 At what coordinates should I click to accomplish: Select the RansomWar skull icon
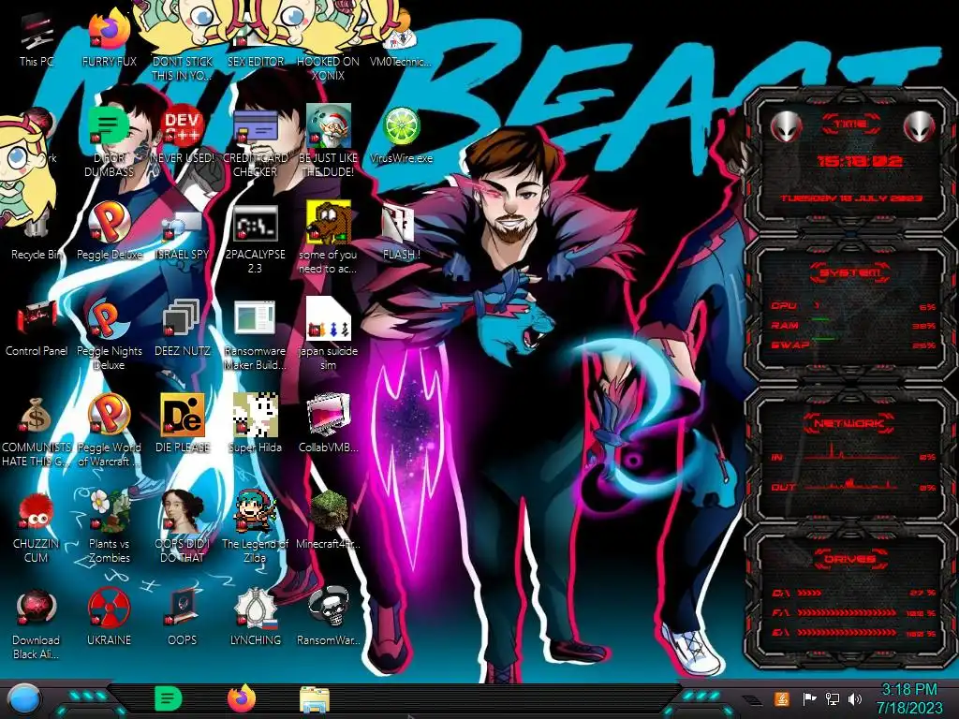328,616
